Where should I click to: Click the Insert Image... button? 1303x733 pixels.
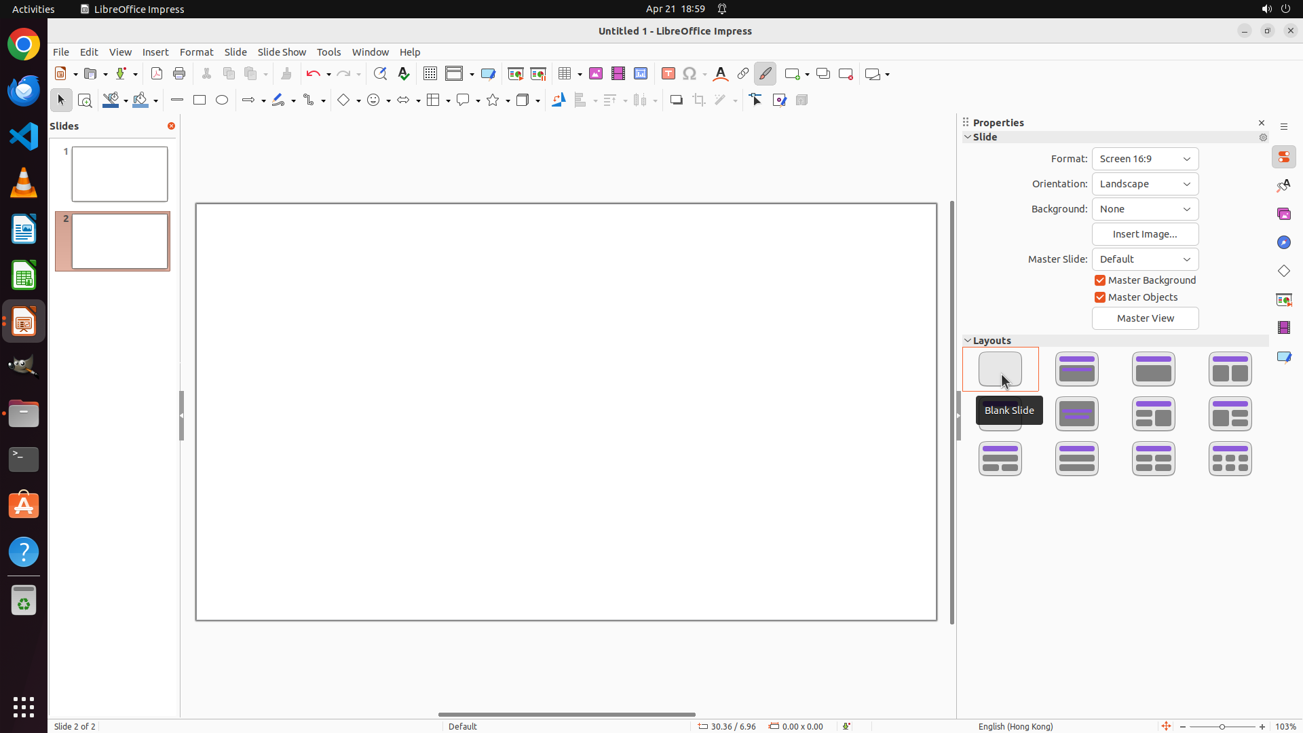(1145, 234)
